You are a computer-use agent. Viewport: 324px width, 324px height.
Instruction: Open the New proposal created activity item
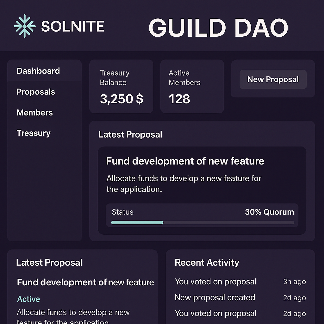(x=215, y=298)
